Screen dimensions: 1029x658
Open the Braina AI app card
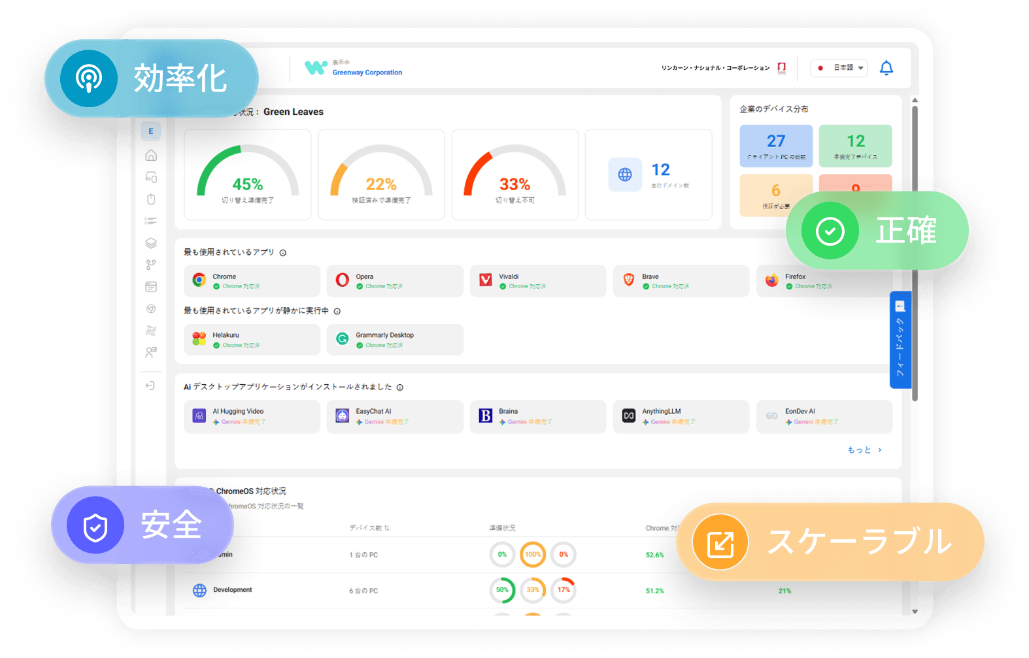click(x=538, y=416)
